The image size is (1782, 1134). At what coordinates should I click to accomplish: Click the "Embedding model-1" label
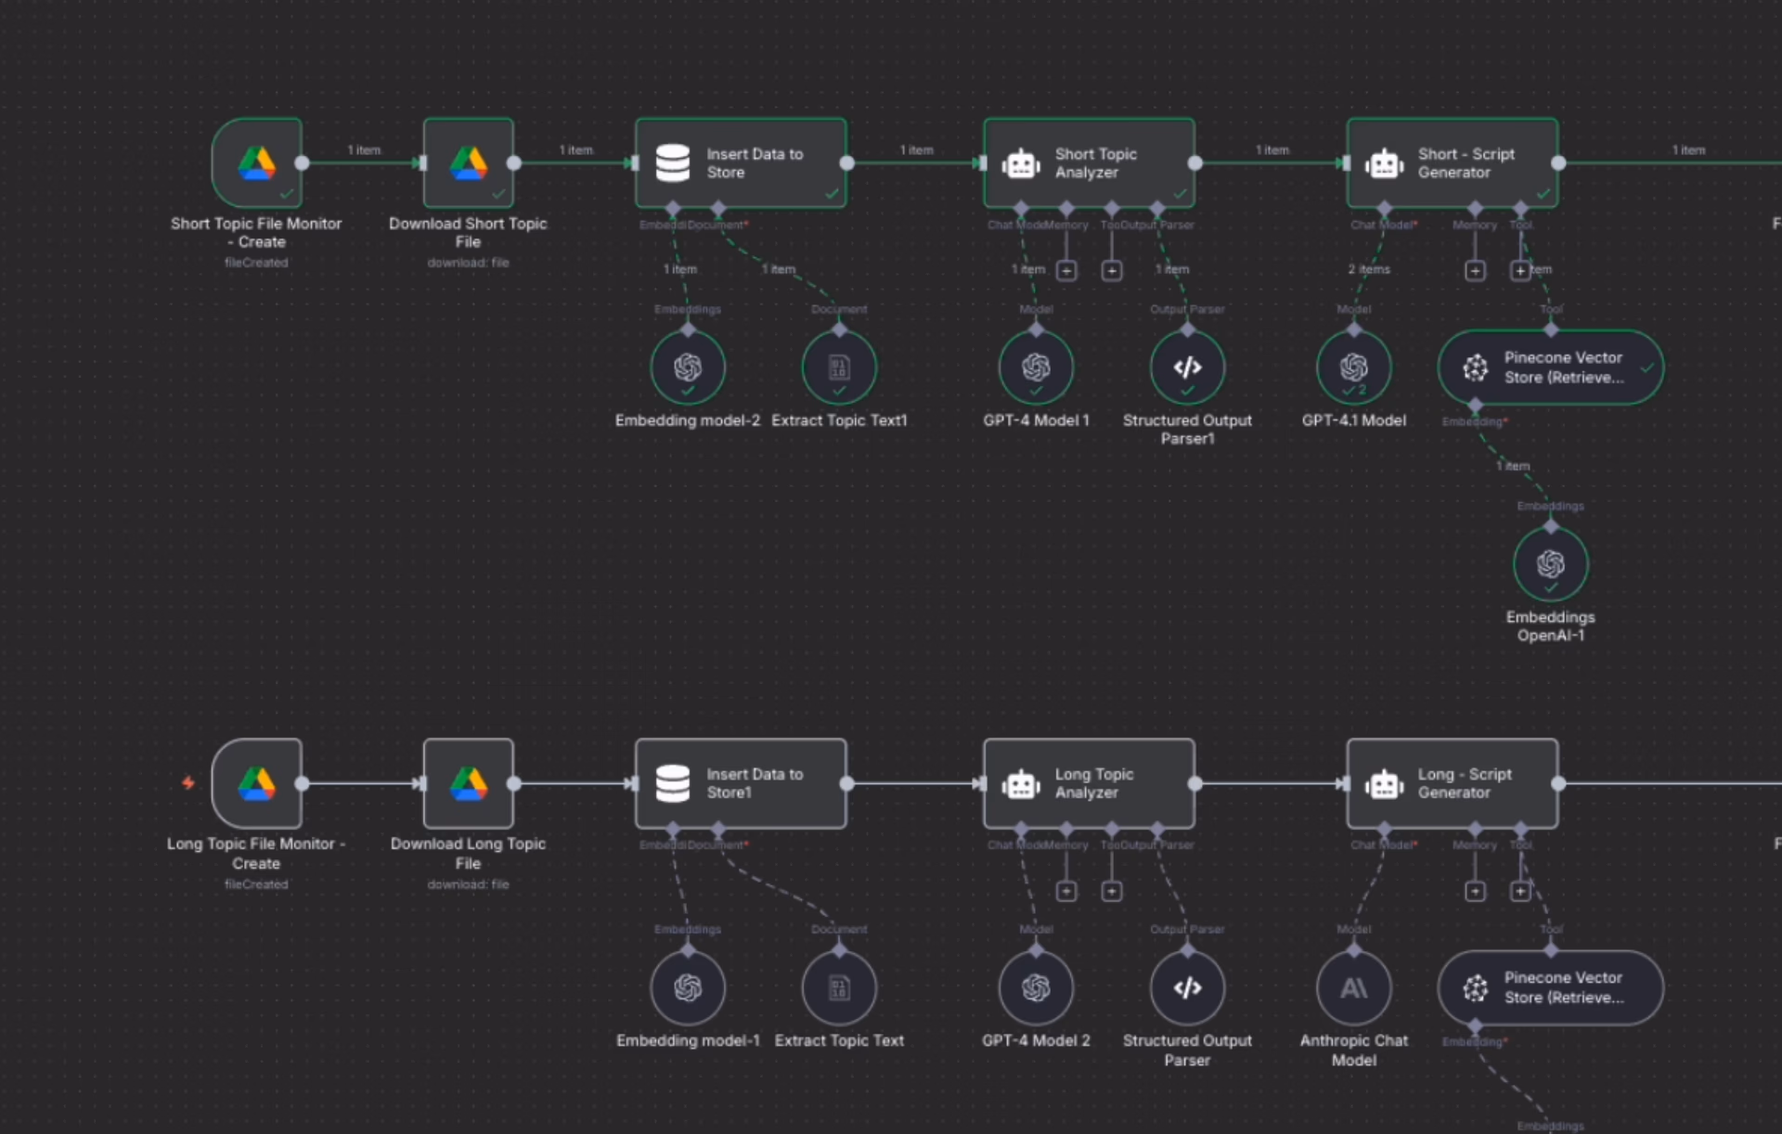(x=688, y=1040)
